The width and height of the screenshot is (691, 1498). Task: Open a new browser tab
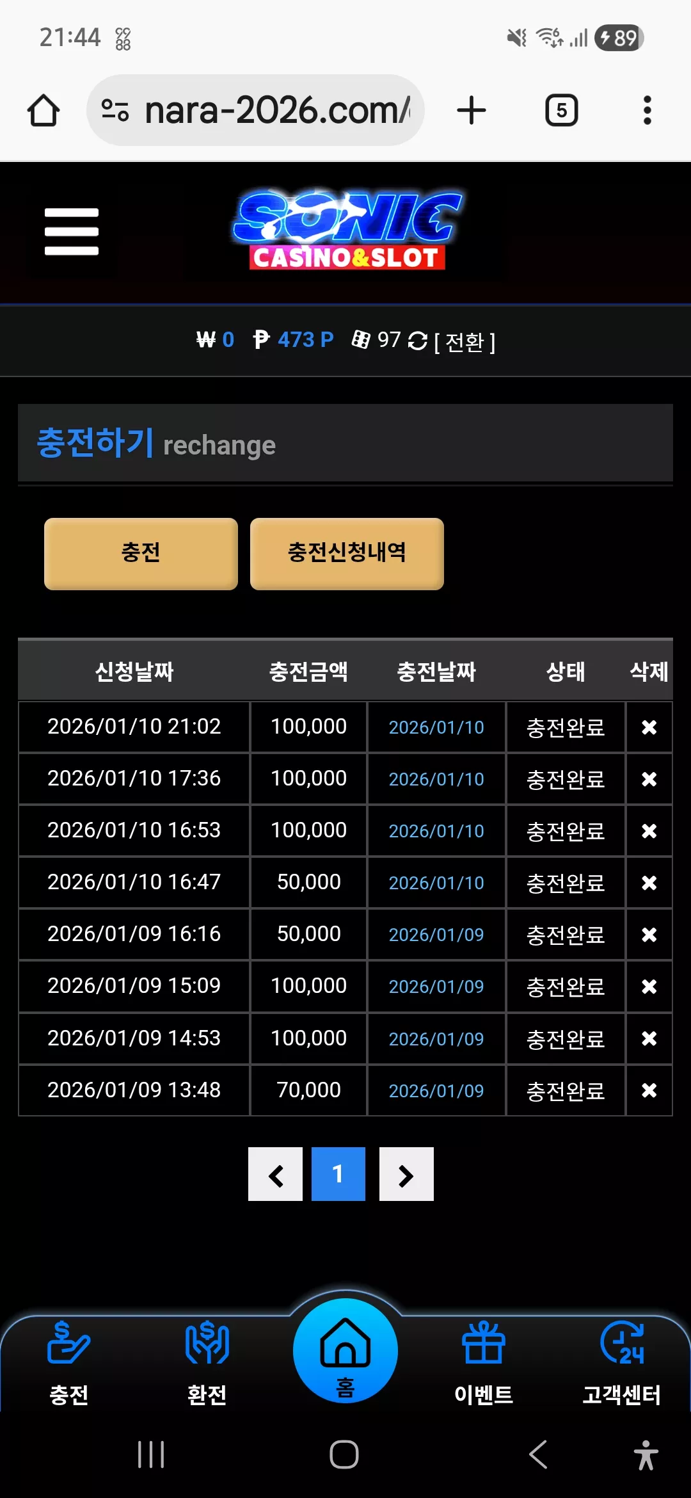[472, 110]
